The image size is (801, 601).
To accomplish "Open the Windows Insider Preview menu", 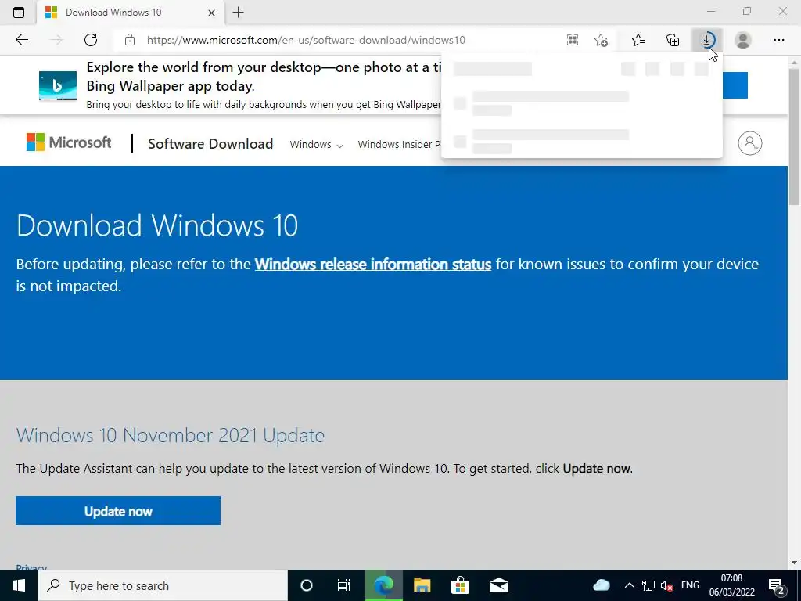I will [x=399, y=144].
